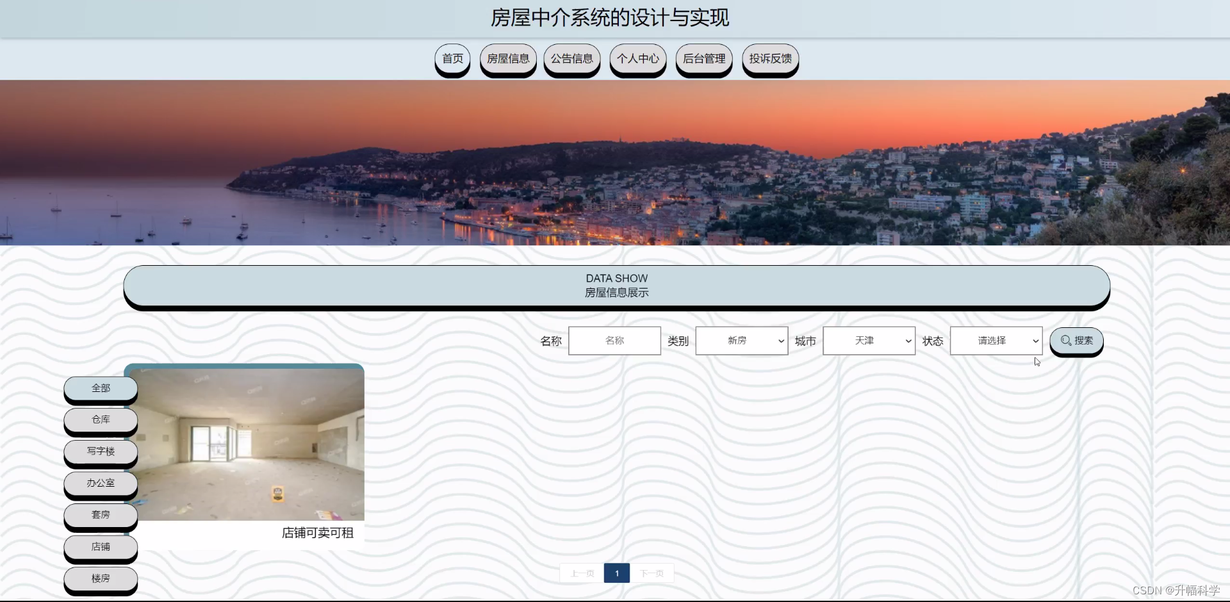Image resolution: width=1230 pixels, height=602 pixels.
Task: Open the 公告信息 announcements page
Action: click(571, 59)
